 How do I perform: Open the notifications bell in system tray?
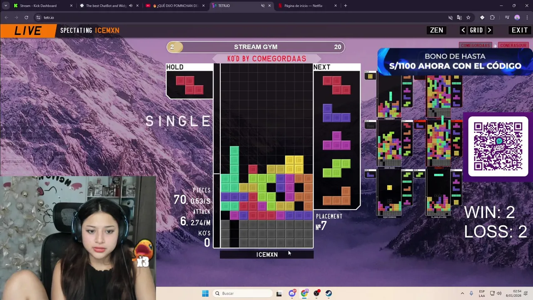527,293
